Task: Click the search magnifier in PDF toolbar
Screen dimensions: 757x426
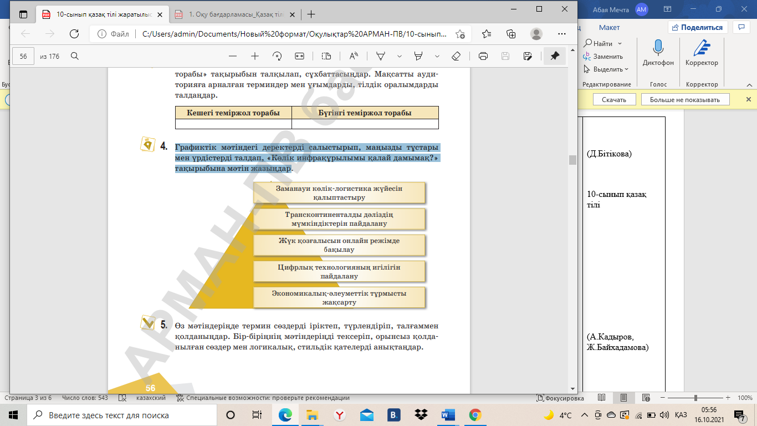Action: (x=74, y=56)
